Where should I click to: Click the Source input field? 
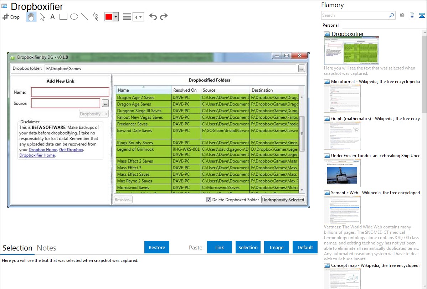click(66, 103)
